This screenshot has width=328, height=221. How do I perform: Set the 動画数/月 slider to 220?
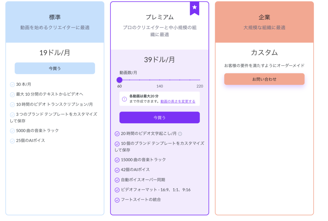(x=200, y=80)
